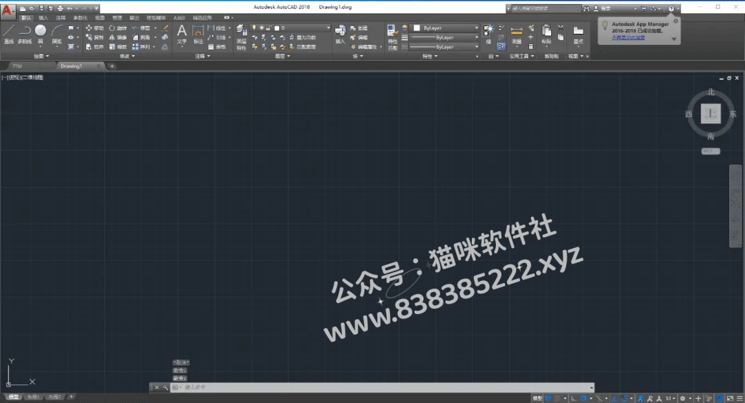Click the Array (阵列) tool
Viewport: 745px width, 403px height.
[x=141, y=47]
